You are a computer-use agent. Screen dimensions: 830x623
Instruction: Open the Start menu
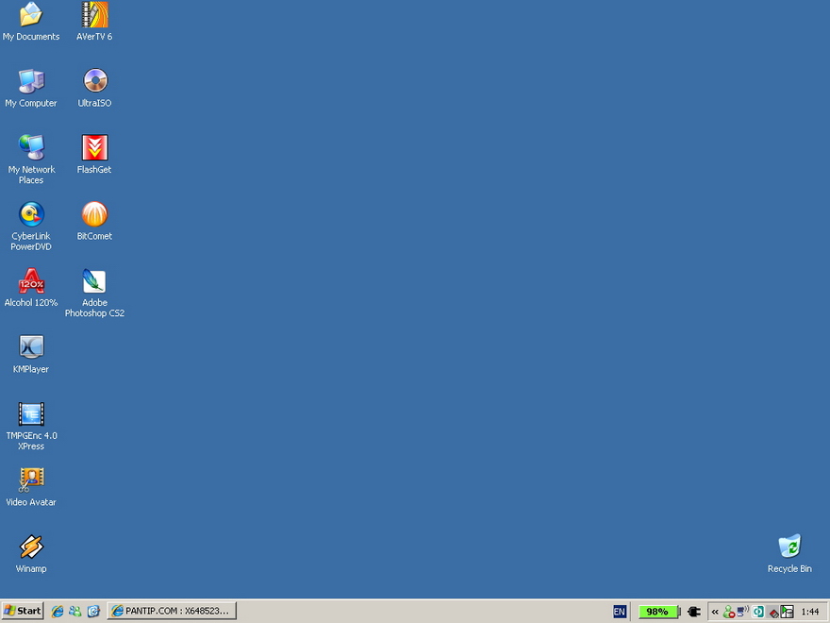(x=23, y=611)
